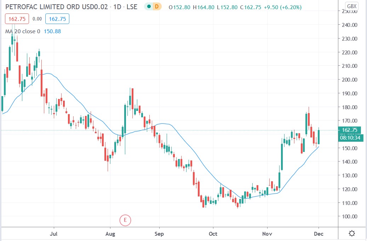
Task: Open chart settings gear icon
Action: 351,233
